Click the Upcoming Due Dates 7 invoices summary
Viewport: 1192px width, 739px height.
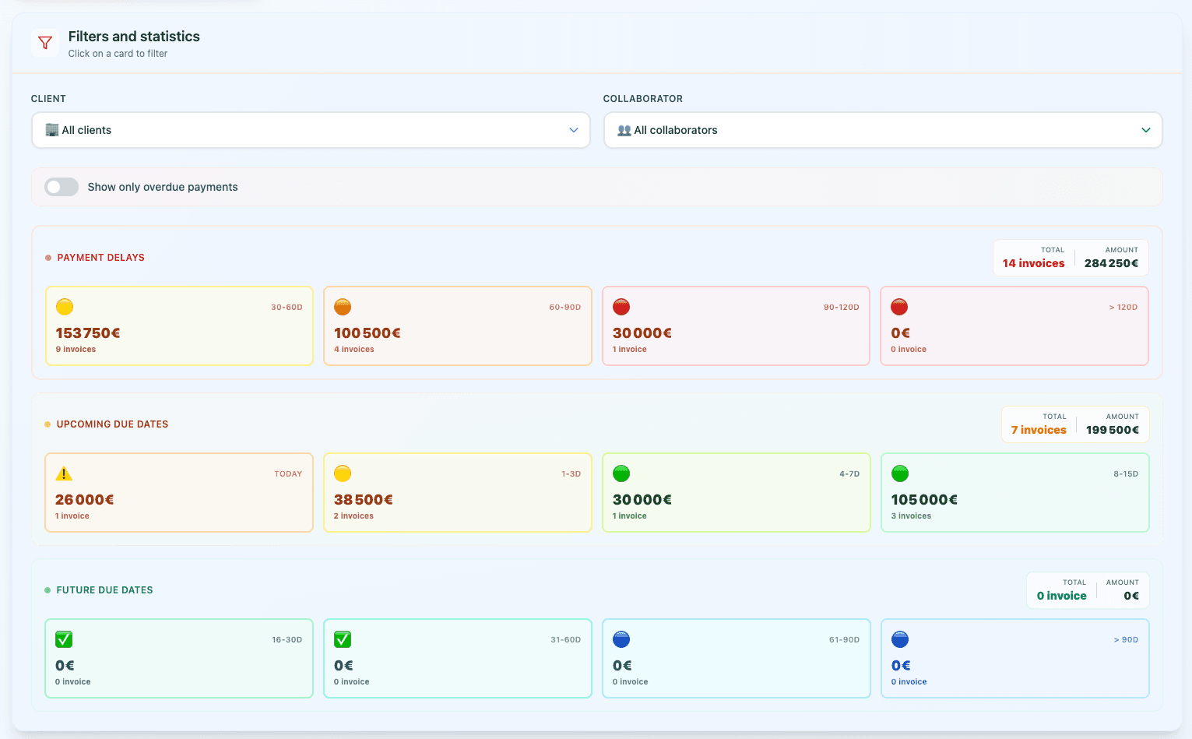(x=1039, y=430)
